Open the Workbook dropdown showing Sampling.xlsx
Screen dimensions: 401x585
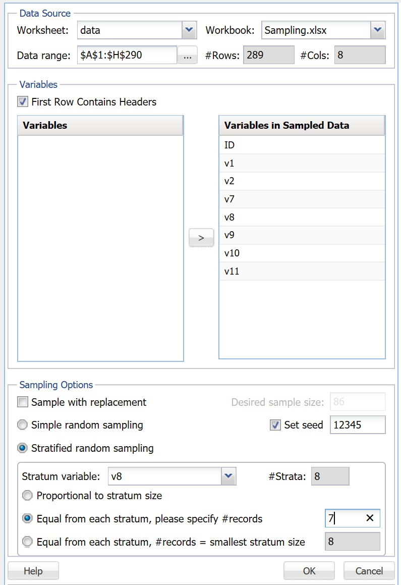377,30
